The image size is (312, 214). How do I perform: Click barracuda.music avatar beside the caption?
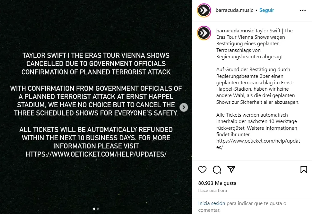[204, 33]
